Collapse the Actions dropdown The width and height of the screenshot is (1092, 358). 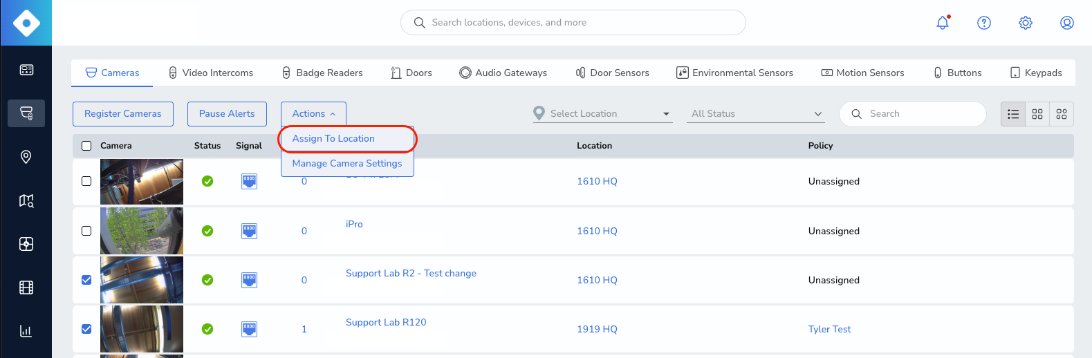(x=313, y=114)
